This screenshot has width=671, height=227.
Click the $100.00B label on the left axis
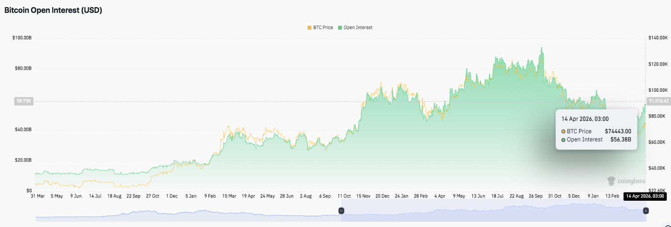(x=22, y=38)
